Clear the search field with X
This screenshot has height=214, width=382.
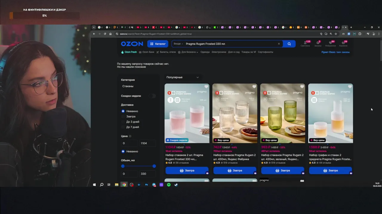[x=279, y=44]
